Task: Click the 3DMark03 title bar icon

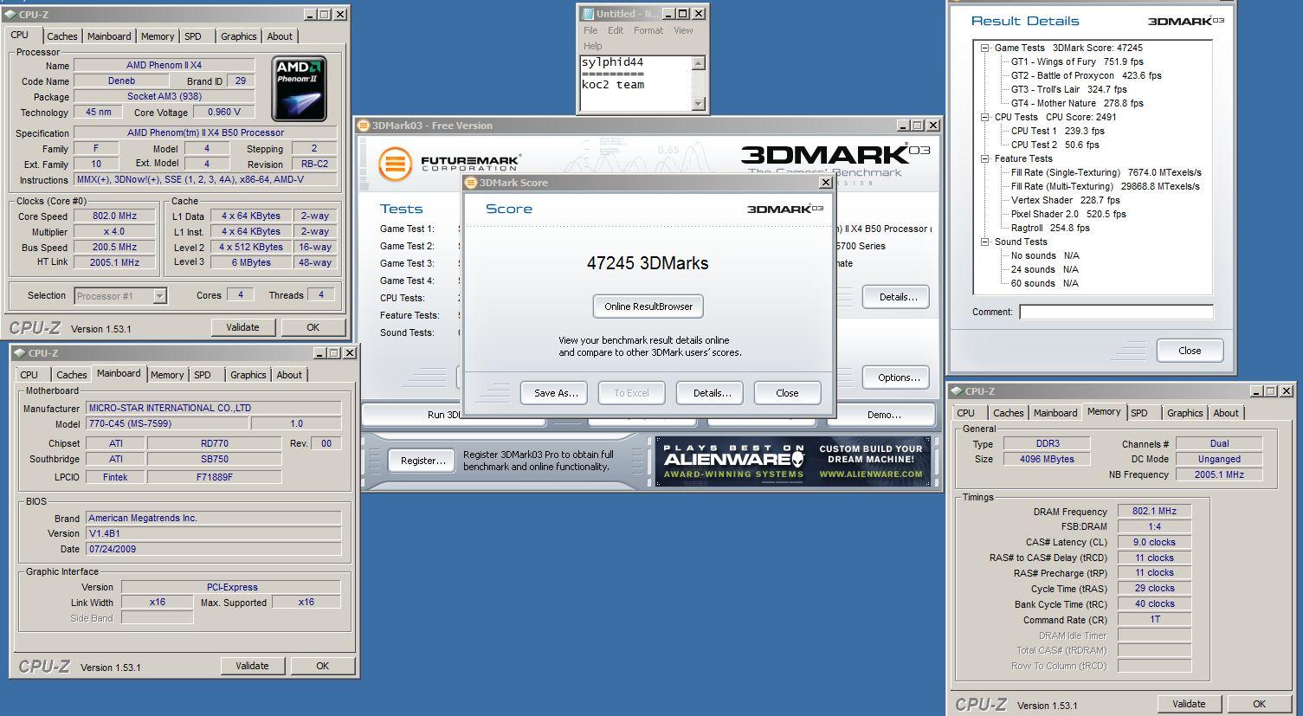Action: [364, 126]
